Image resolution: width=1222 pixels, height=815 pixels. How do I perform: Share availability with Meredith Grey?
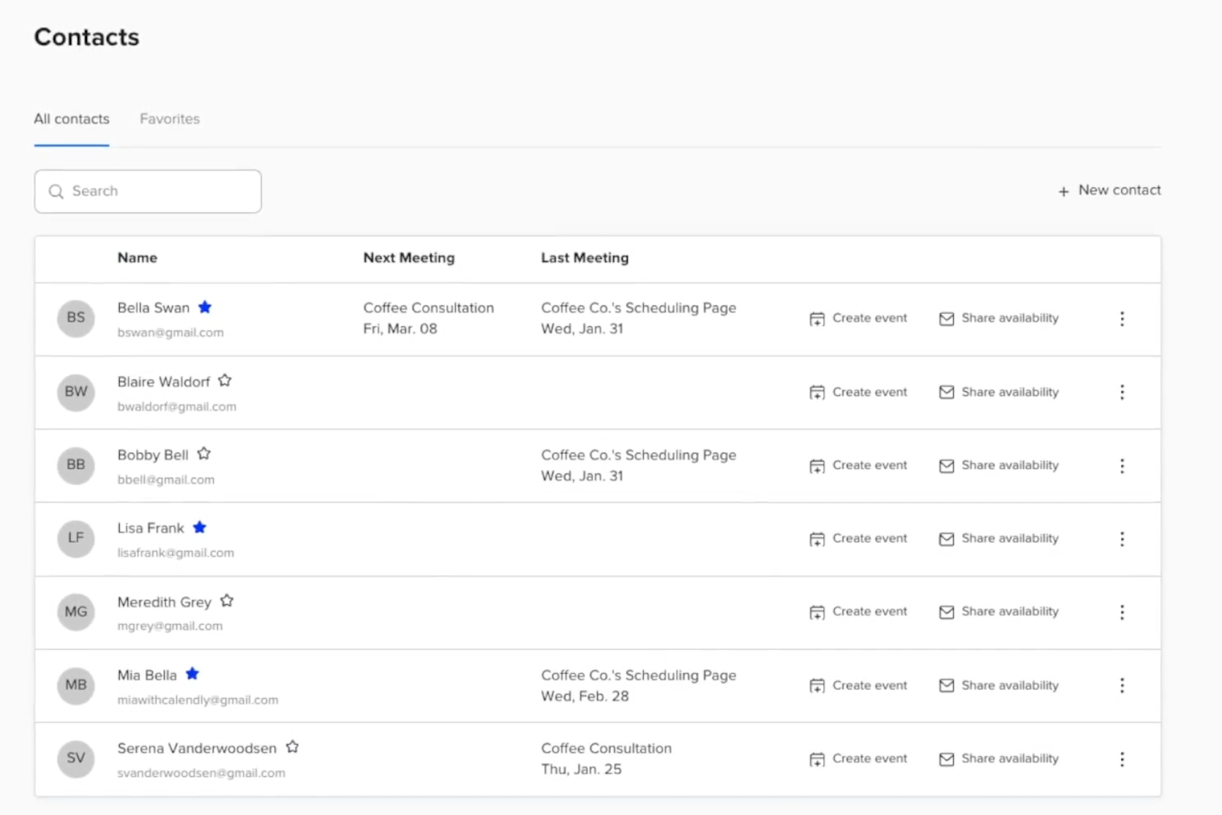click(x=999, y=612)
